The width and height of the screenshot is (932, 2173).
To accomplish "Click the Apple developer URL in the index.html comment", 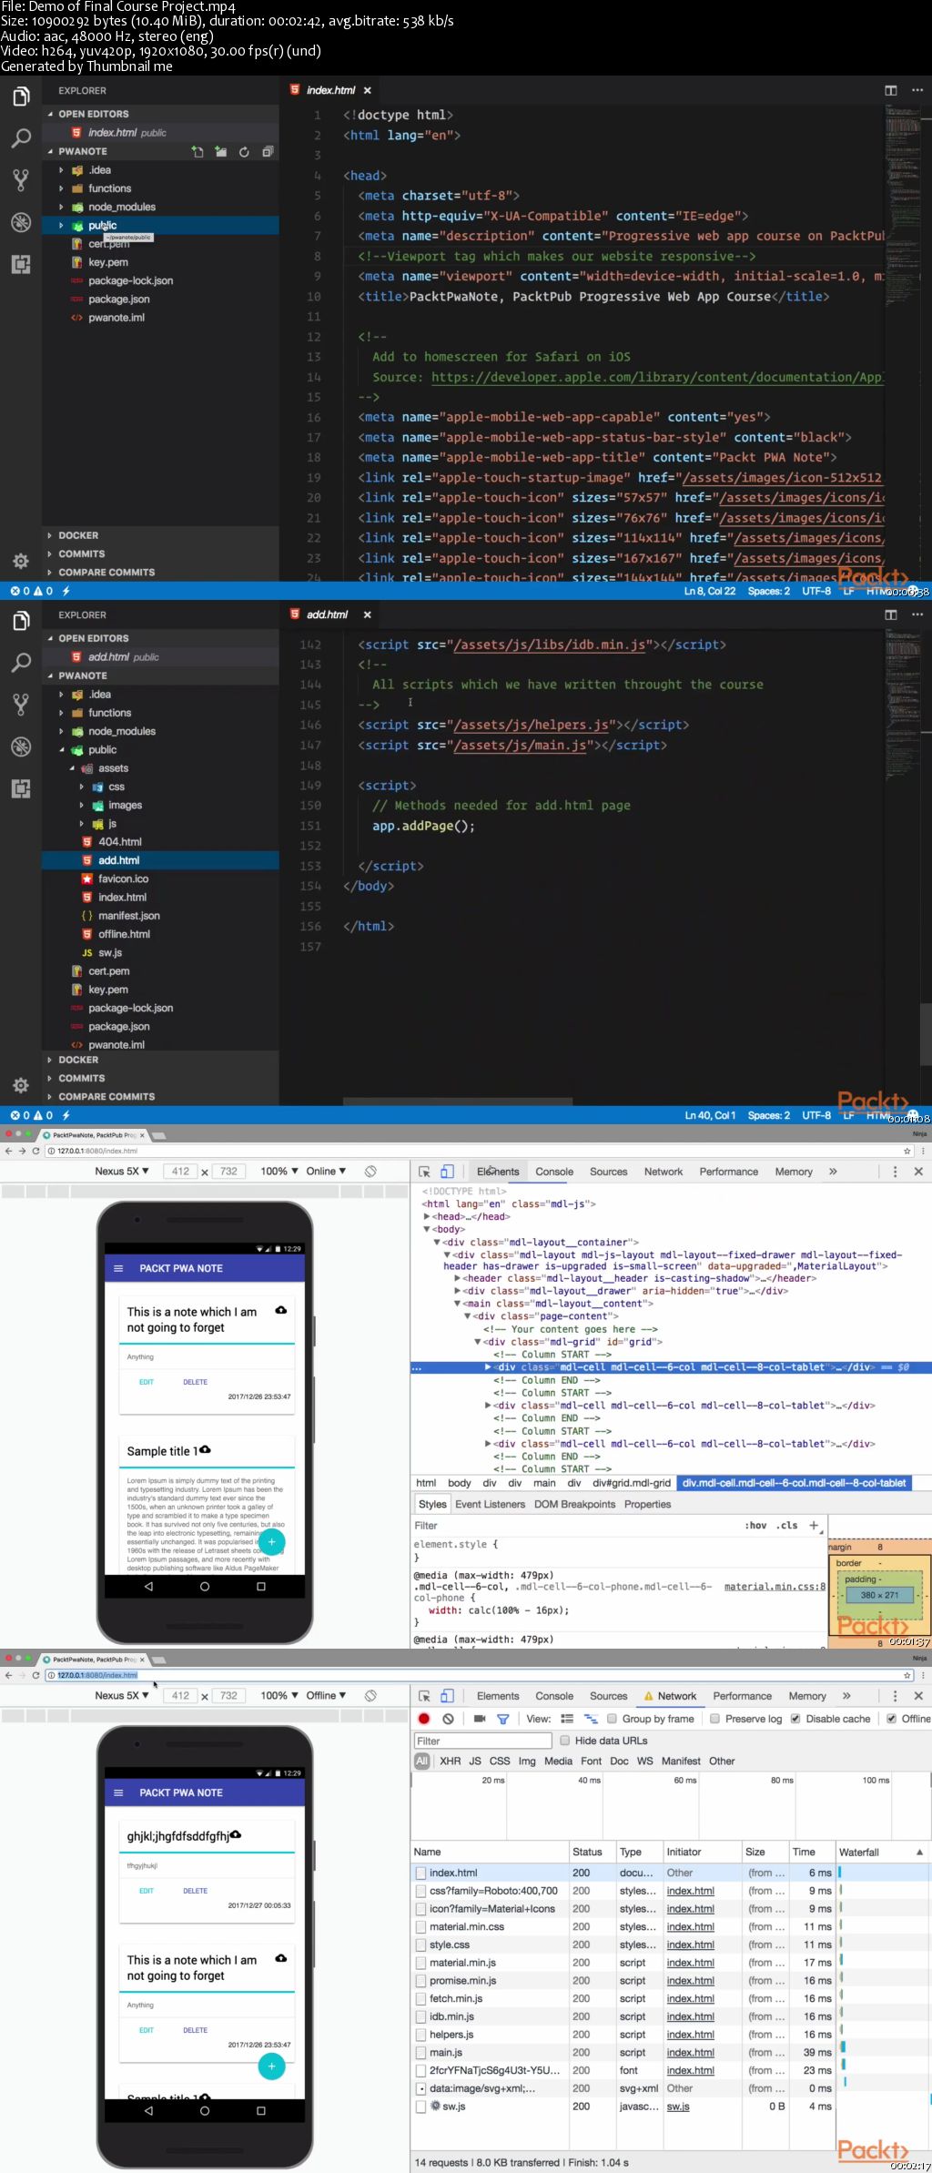I will 657,377.
